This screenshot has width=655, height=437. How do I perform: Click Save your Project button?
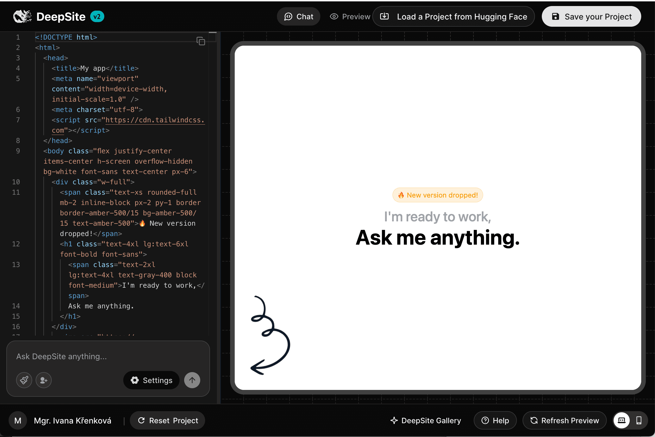[591, 17]
